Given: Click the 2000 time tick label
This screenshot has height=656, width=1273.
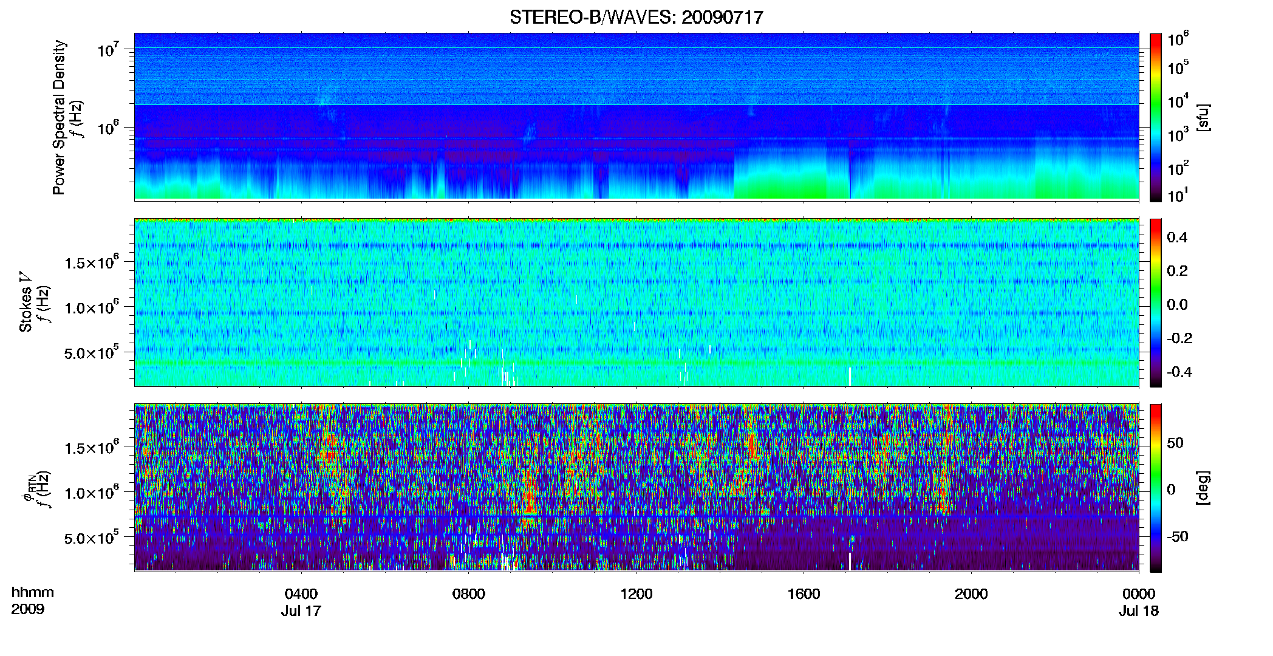Looking at the screenshot, I should click(x=971, y=594).
